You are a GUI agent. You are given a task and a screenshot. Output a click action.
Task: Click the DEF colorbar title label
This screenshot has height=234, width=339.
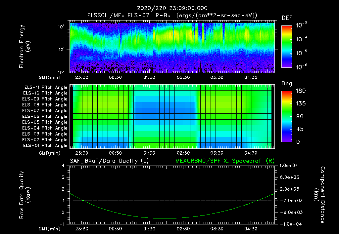tap(287, 18)
